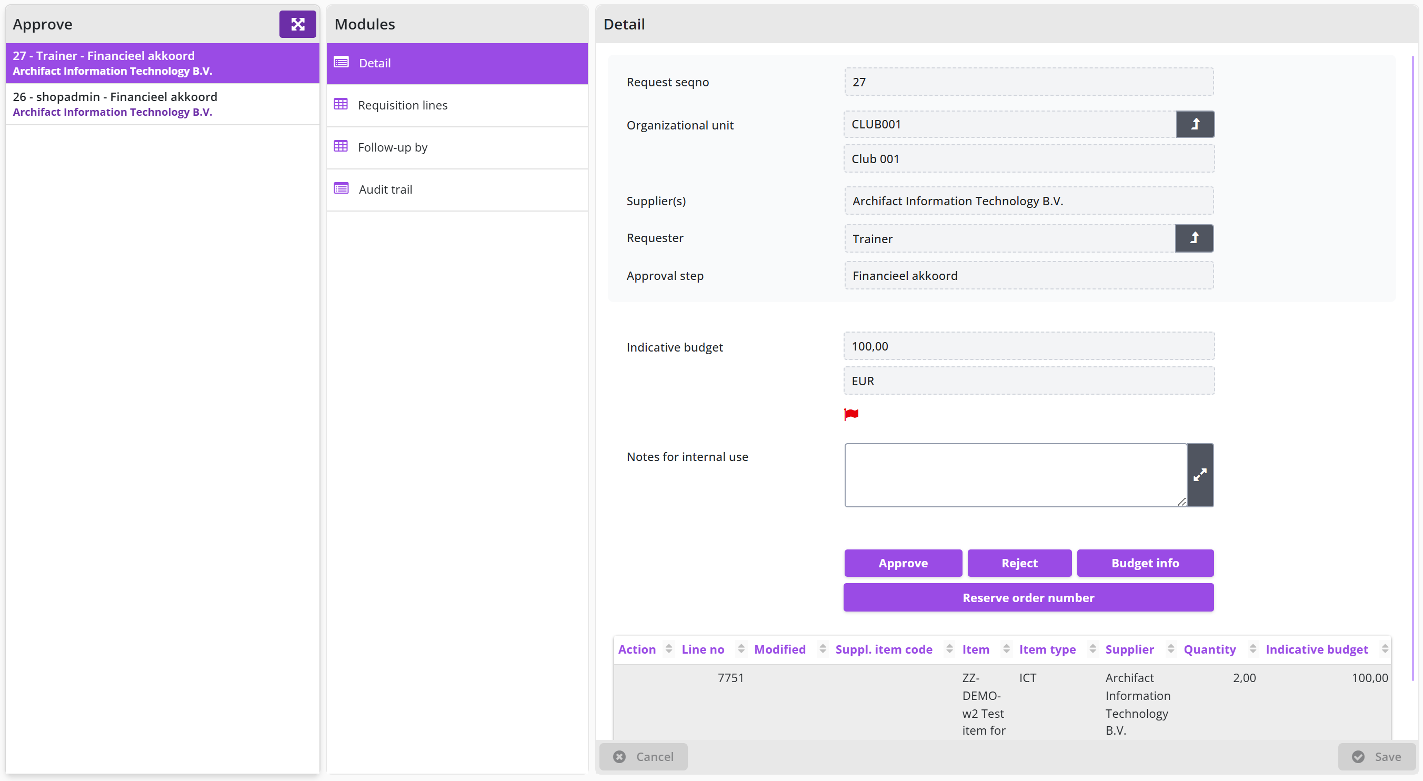Approve the request
Screen dimensions: 1423x781
tap(903, 563)
